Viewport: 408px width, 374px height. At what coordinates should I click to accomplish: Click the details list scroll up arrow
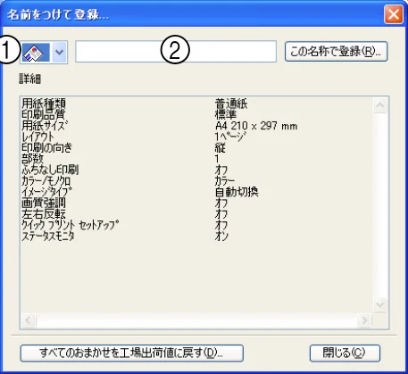[x=380, y=105]
